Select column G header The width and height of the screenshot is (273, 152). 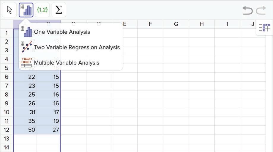click(x=176, y=24)
